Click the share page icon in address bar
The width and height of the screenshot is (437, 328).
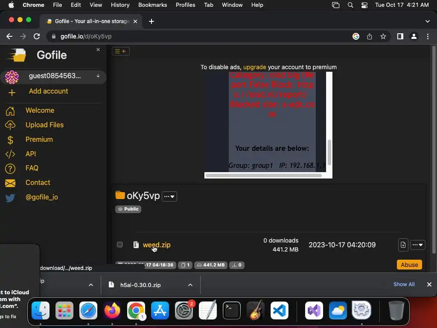pos(370,37)
